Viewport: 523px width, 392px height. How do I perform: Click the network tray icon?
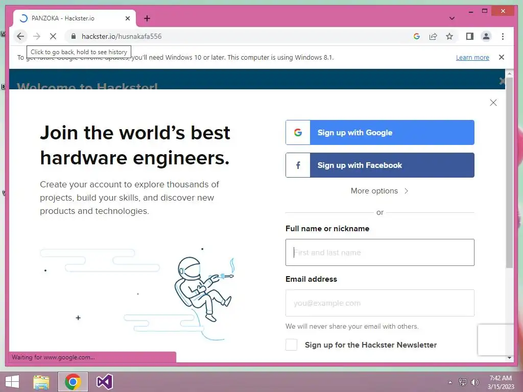(x=463, y=382)
